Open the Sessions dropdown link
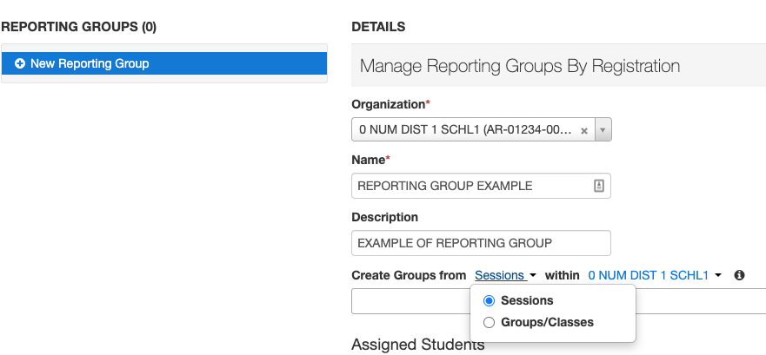 pyautogui.click(x=500, y=275)
